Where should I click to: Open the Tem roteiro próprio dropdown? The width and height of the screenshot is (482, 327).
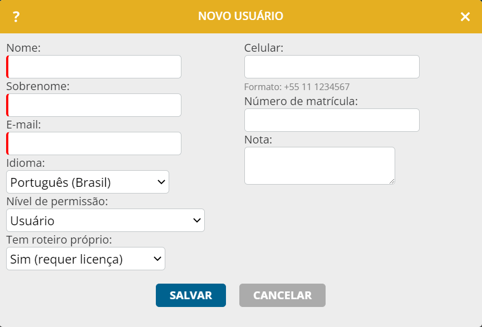[x=86, y=259]
